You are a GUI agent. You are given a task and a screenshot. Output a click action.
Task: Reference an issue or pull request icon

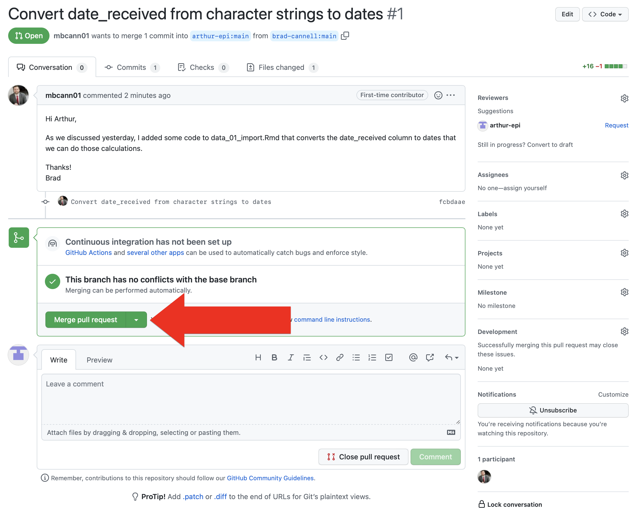tap(430, 357)
